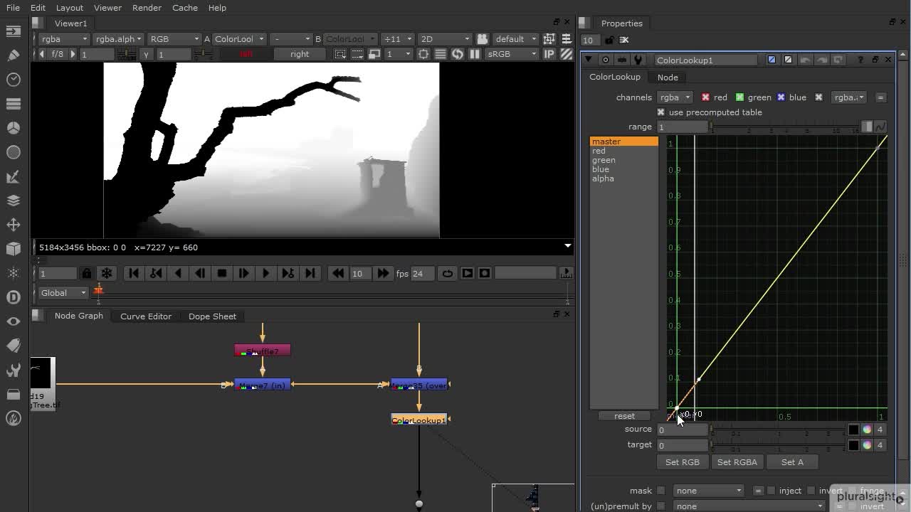Open the File menu
Screen dimensions: 911x512
[x=13, y=8]
